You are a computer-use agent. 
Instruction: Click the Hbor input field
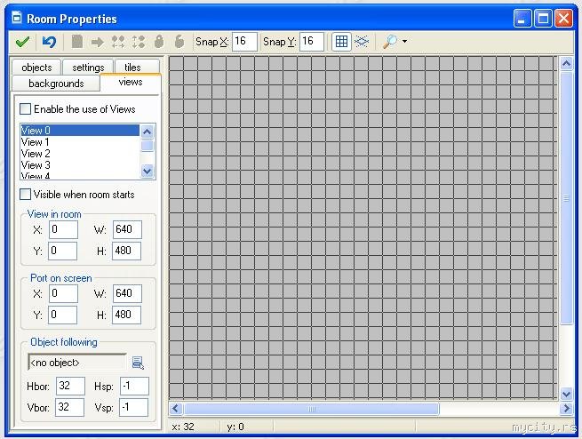tap(70, 386)
